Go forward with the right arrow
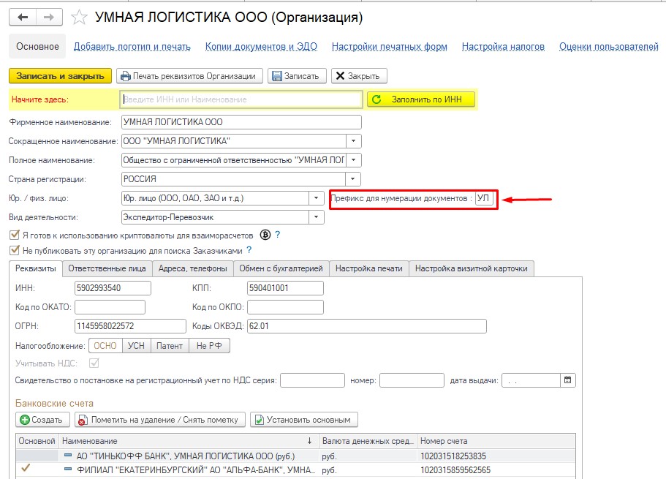This screenshot has height=479, width=666. tap(49, 18)
